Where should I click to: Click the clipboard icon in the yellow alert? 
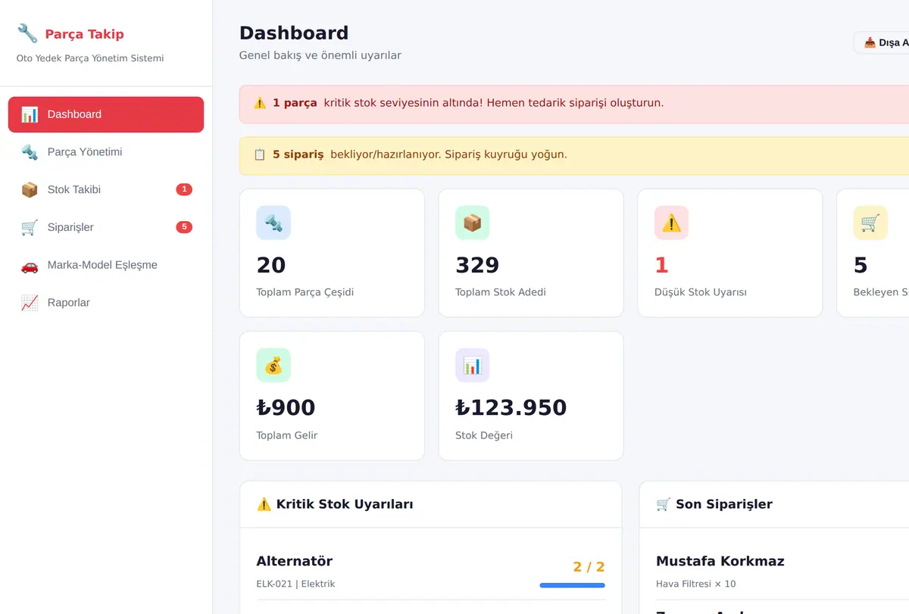pyautogui.click(x=260, y=154)
